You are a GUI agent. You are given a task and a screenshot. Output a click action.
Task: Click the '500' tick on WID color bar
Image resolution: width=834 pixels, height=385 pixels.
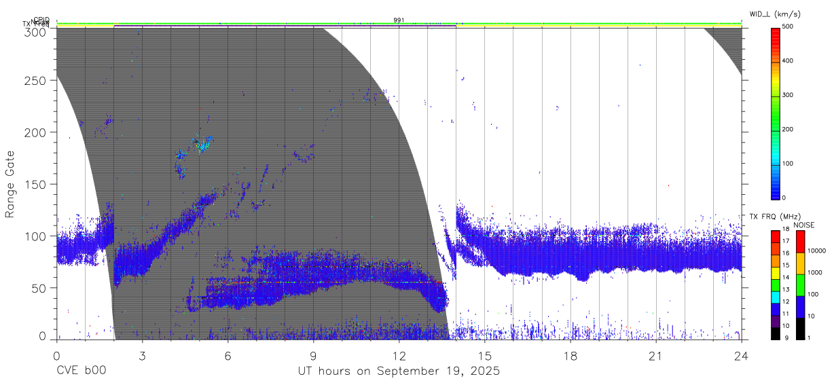point(789,26)
